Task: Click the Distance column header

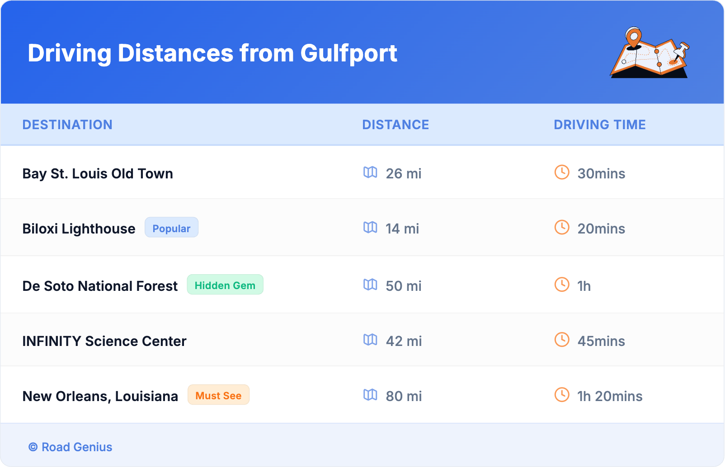Action: 395,125
